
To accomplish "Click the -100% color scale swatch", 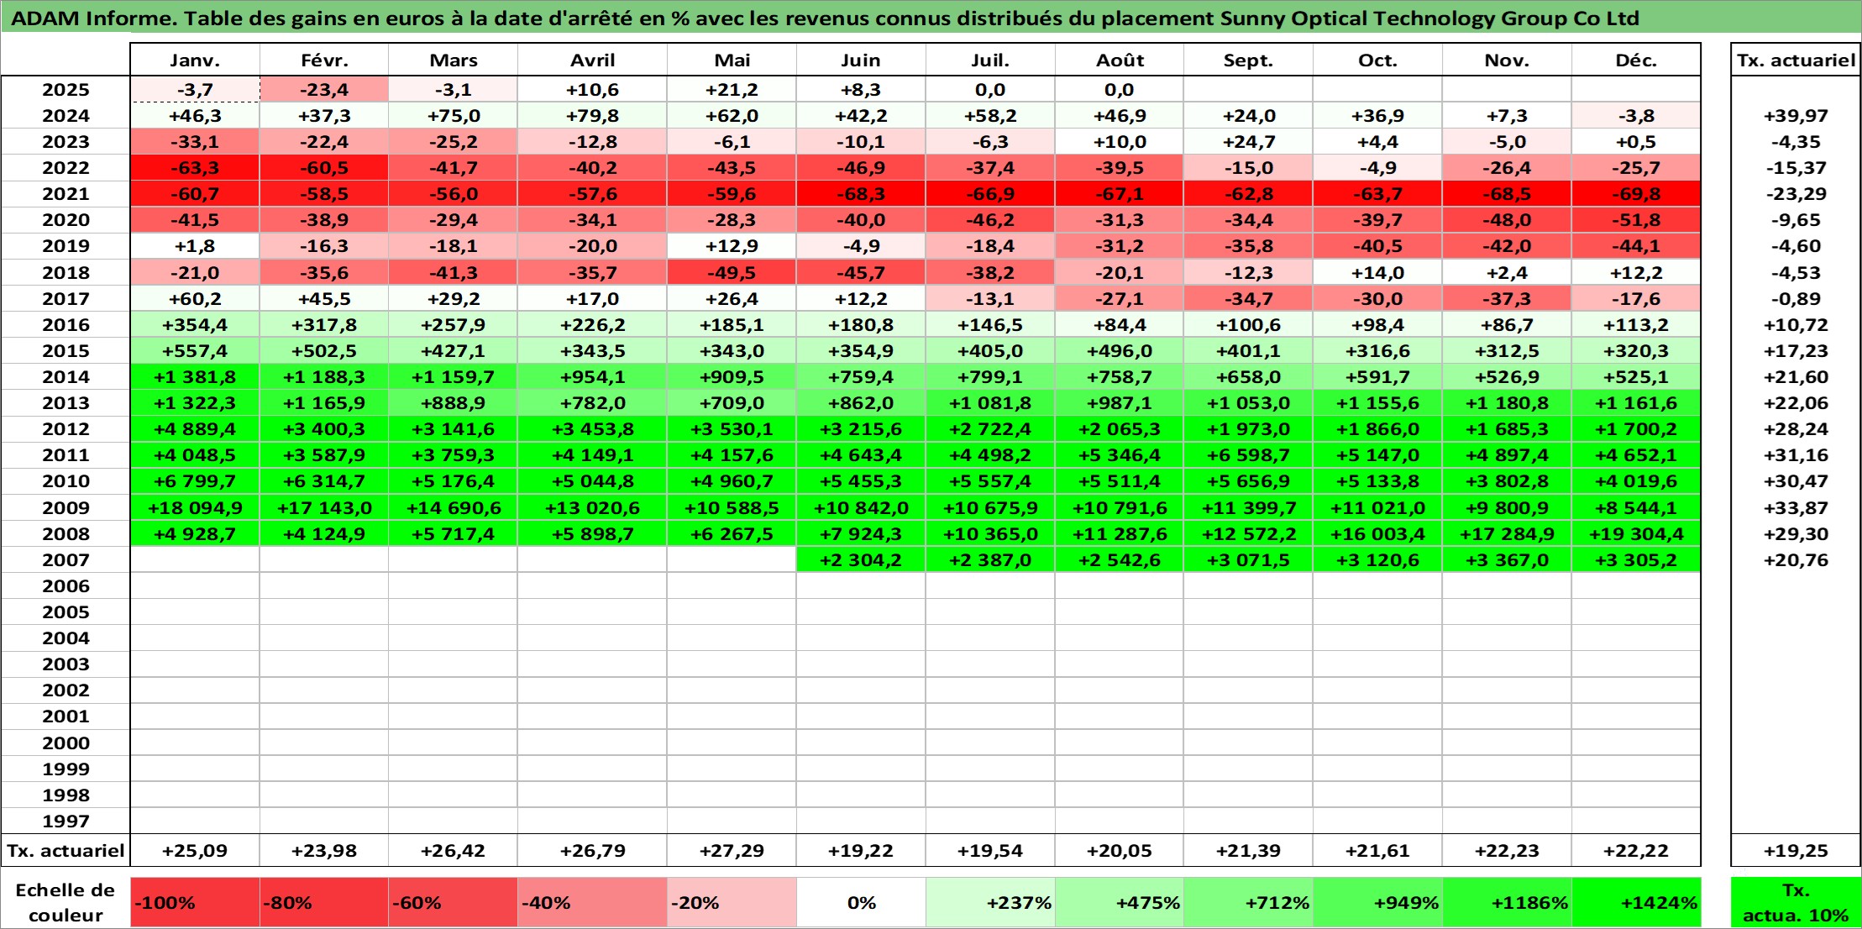I will click(x=195, y=903).
